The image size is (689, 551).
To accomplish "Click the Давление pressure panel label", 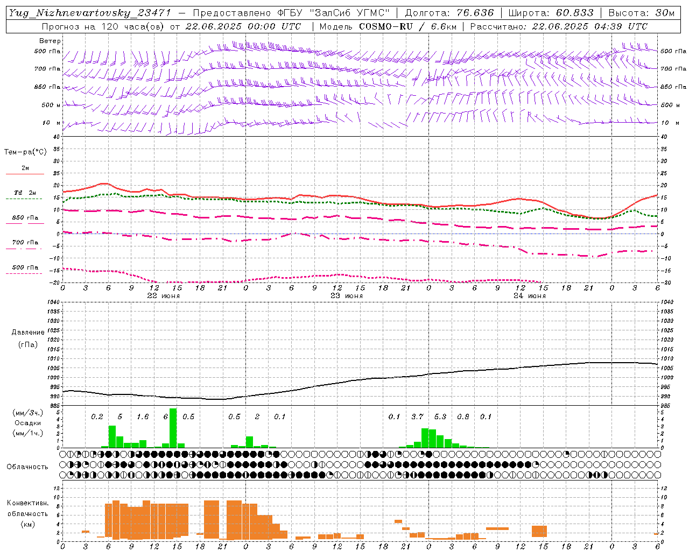I will [28, 333].
